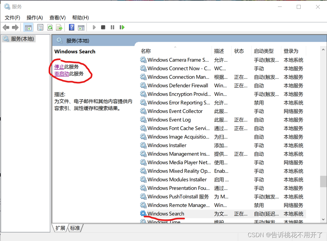Sort by the 状态 column header
The width and height of the screenshot is (327, 241).
pos(239,51)
